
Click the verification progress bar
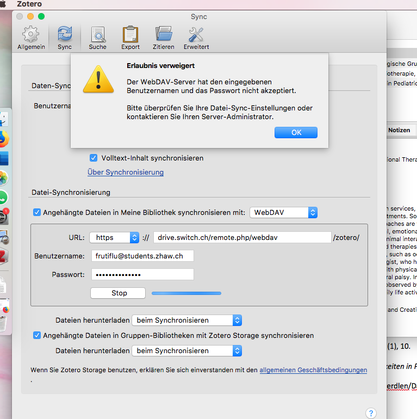click(186, 293)
